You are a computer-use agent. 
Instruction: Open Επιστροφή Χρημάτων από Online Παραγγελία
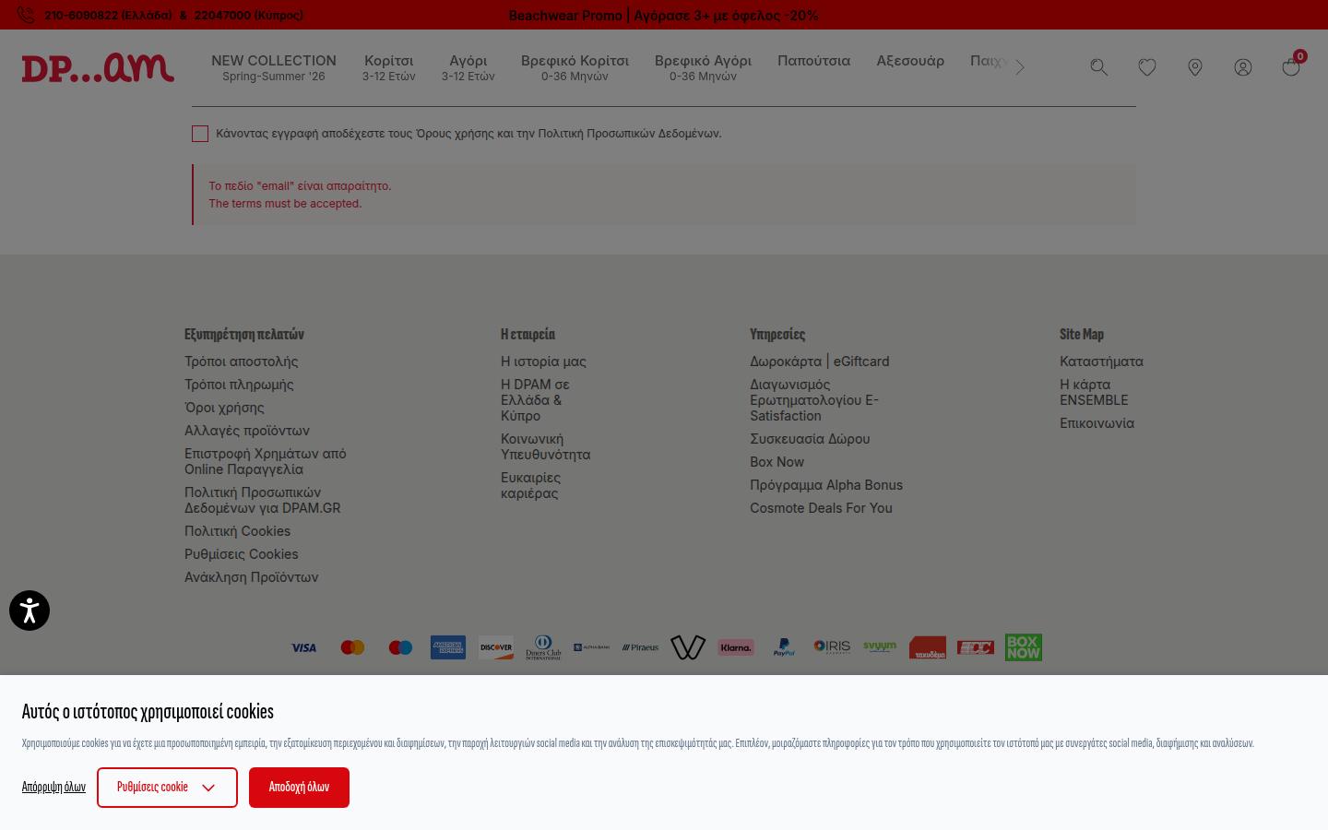[266, 461]
